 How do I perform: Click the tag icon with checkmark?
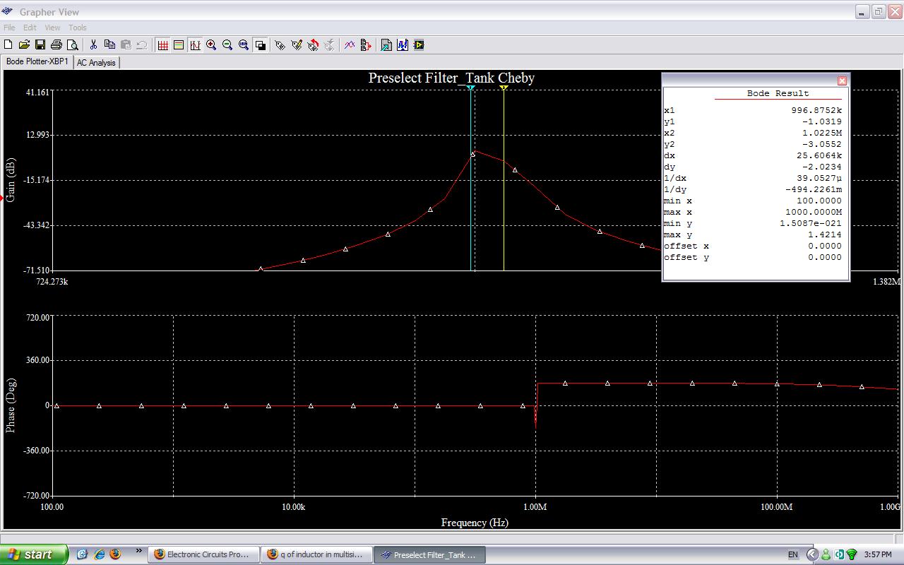coord(297,45)
